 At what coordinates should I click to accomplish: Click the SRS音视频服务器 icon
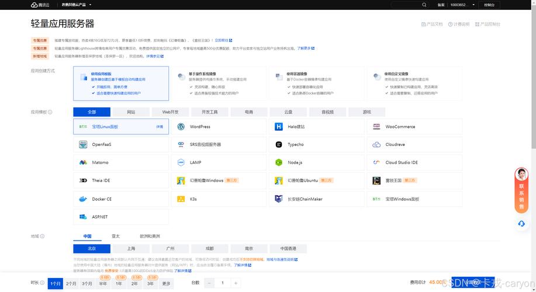pyautogui.click(x=181, y=144)
